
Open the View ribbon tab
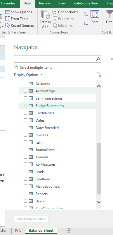click(x=62, y=3)
